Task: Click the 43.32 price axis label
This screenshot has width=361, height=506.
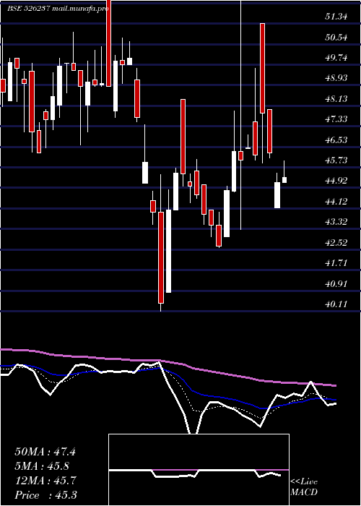Action: point(336,222)
